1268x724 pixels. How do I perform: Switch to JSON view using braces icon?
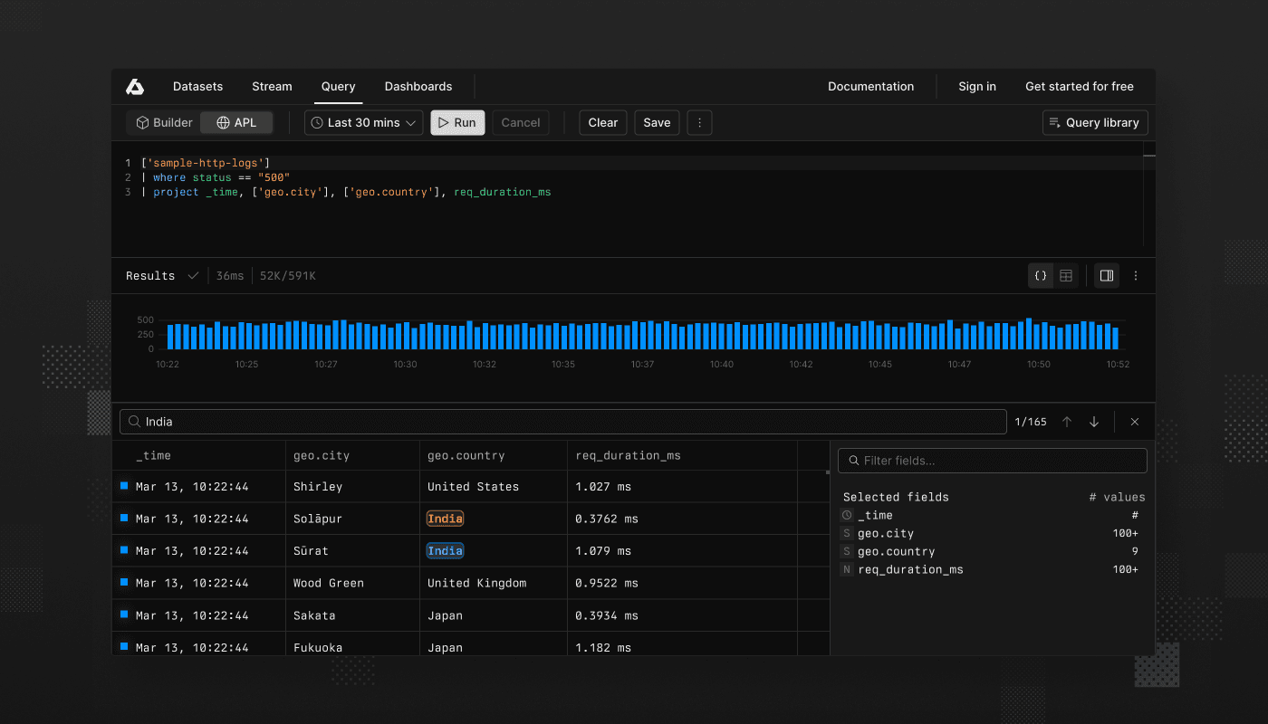1040,275
